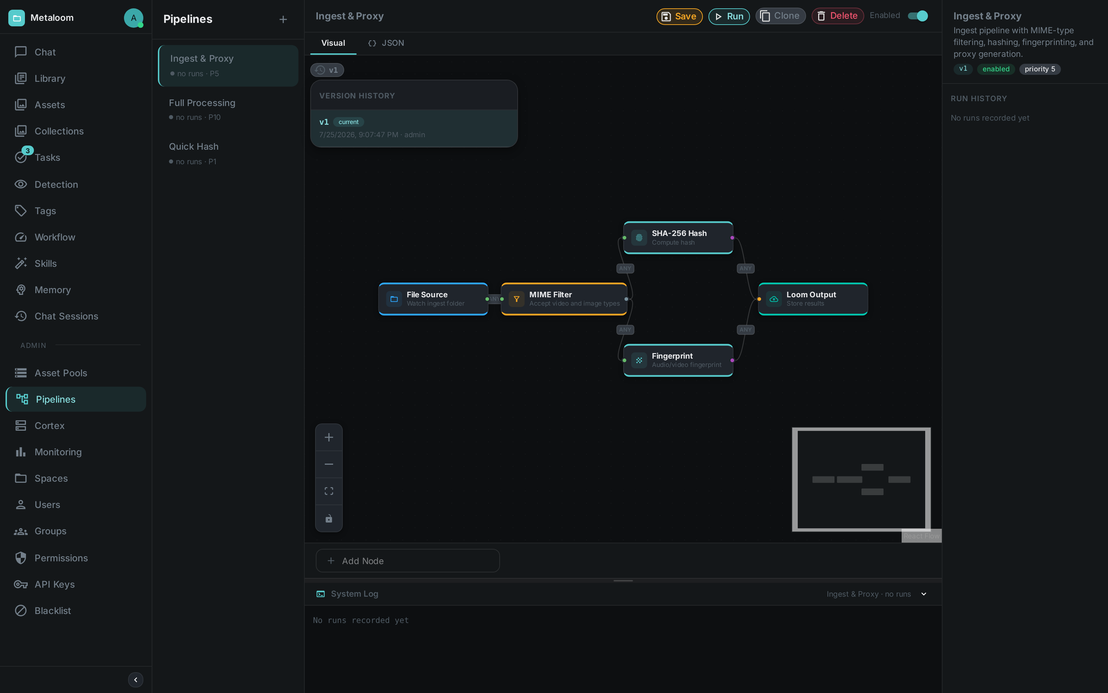Click the React Flow minimap
1108x693 pixels.
tap(861, 480)
